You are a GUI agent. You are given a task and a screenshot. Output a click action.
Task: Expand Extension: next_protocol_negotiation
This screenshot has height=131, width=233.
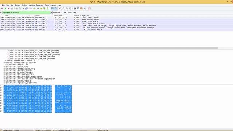point(4,77)
